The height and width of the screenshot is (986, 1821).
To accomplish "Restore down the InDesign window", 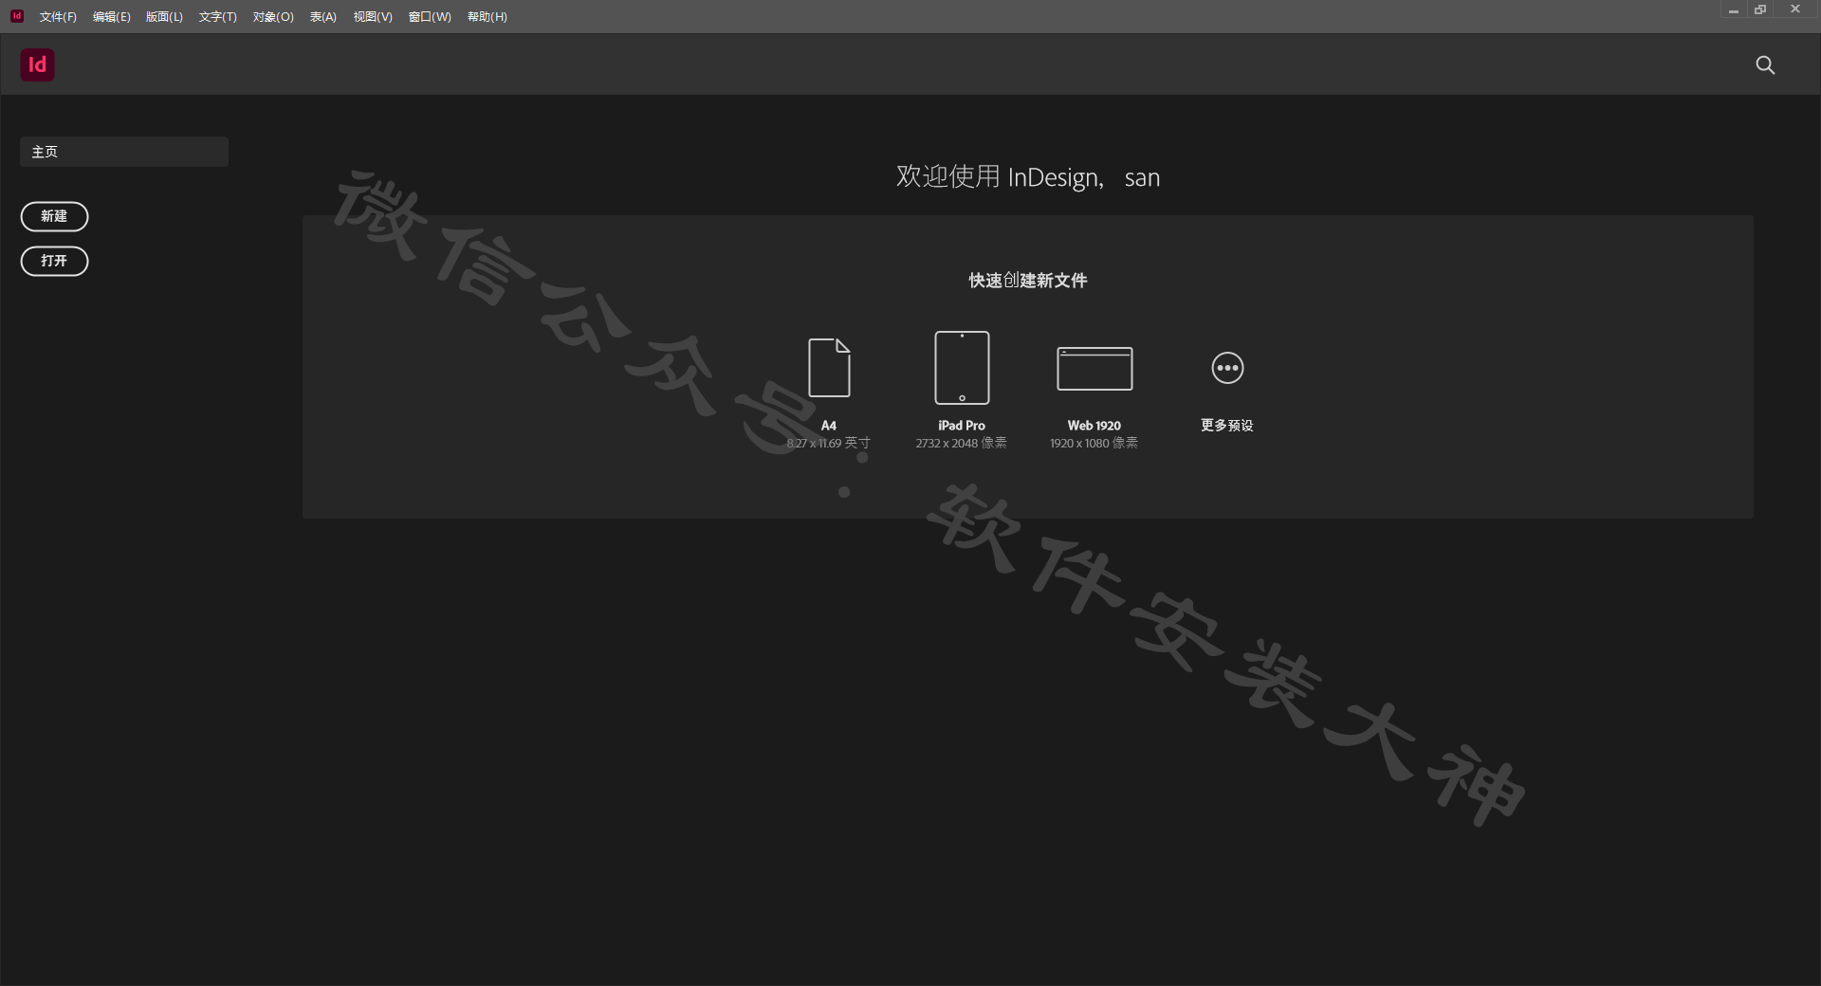I will click(x=1760, y=9).
